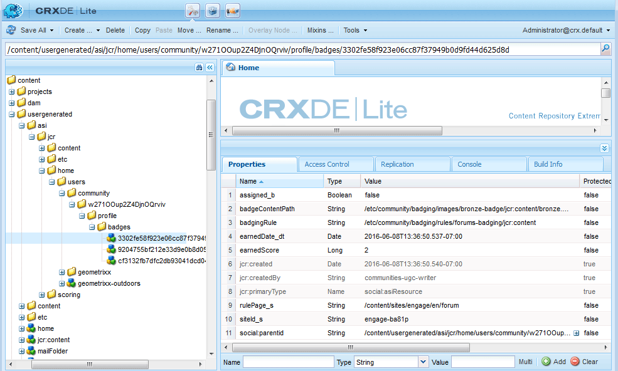Click the property Value input field
This screenshot has width=618, height=371.
(483, 362)
